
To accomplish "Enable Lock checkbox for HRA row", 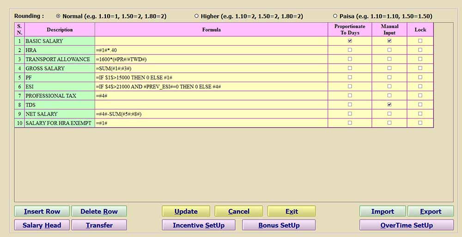I will (x=420, y=50).
